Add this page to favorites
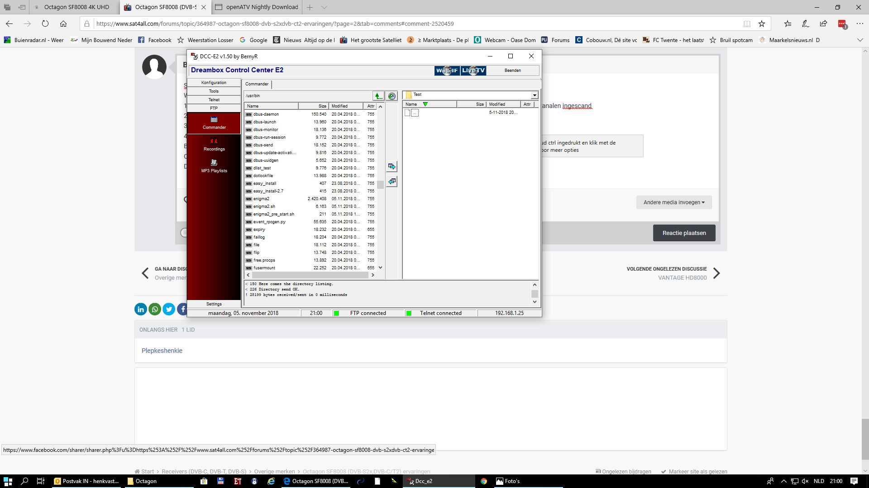Screen dimensions: 869x488 762,23
